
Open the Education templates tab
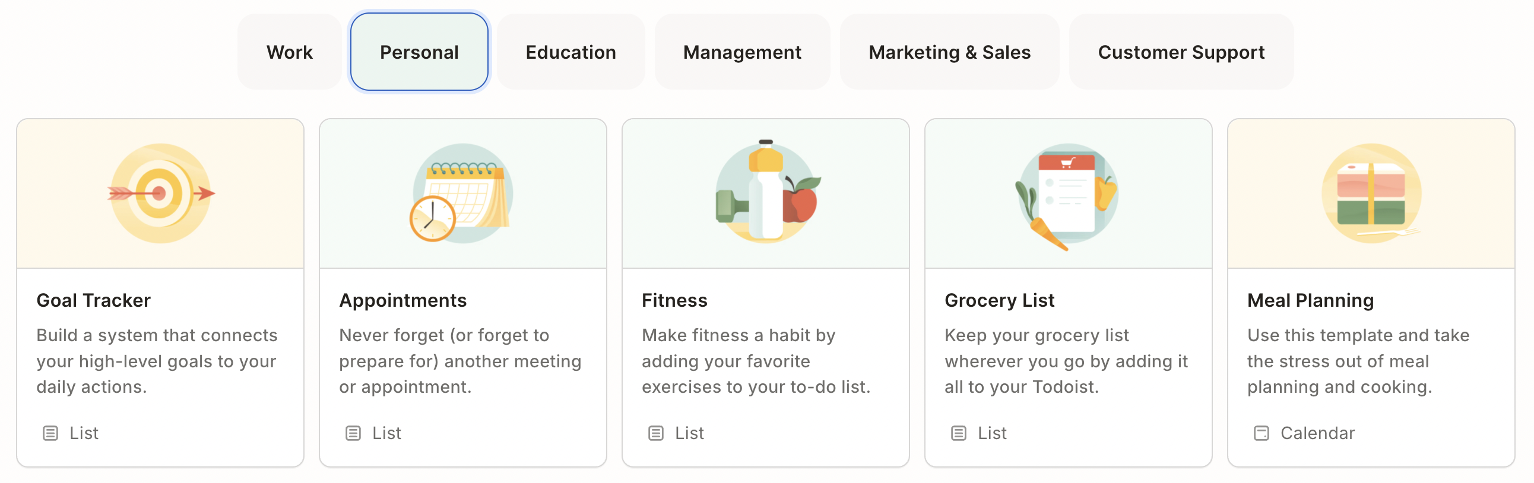point(571,52)
